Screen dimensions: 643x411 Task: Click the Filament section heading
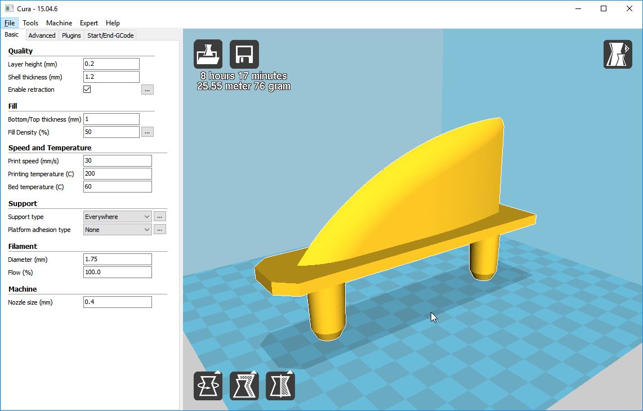pos(23,246)
